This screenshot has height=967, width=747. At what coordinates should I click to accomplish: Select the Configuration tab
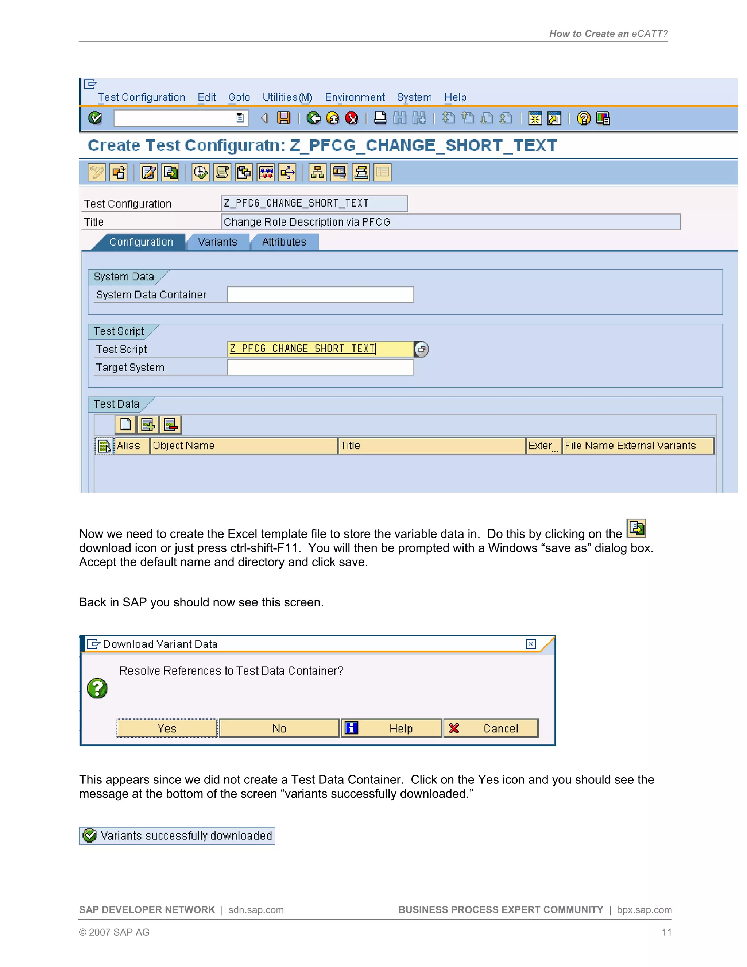point(141,242)
